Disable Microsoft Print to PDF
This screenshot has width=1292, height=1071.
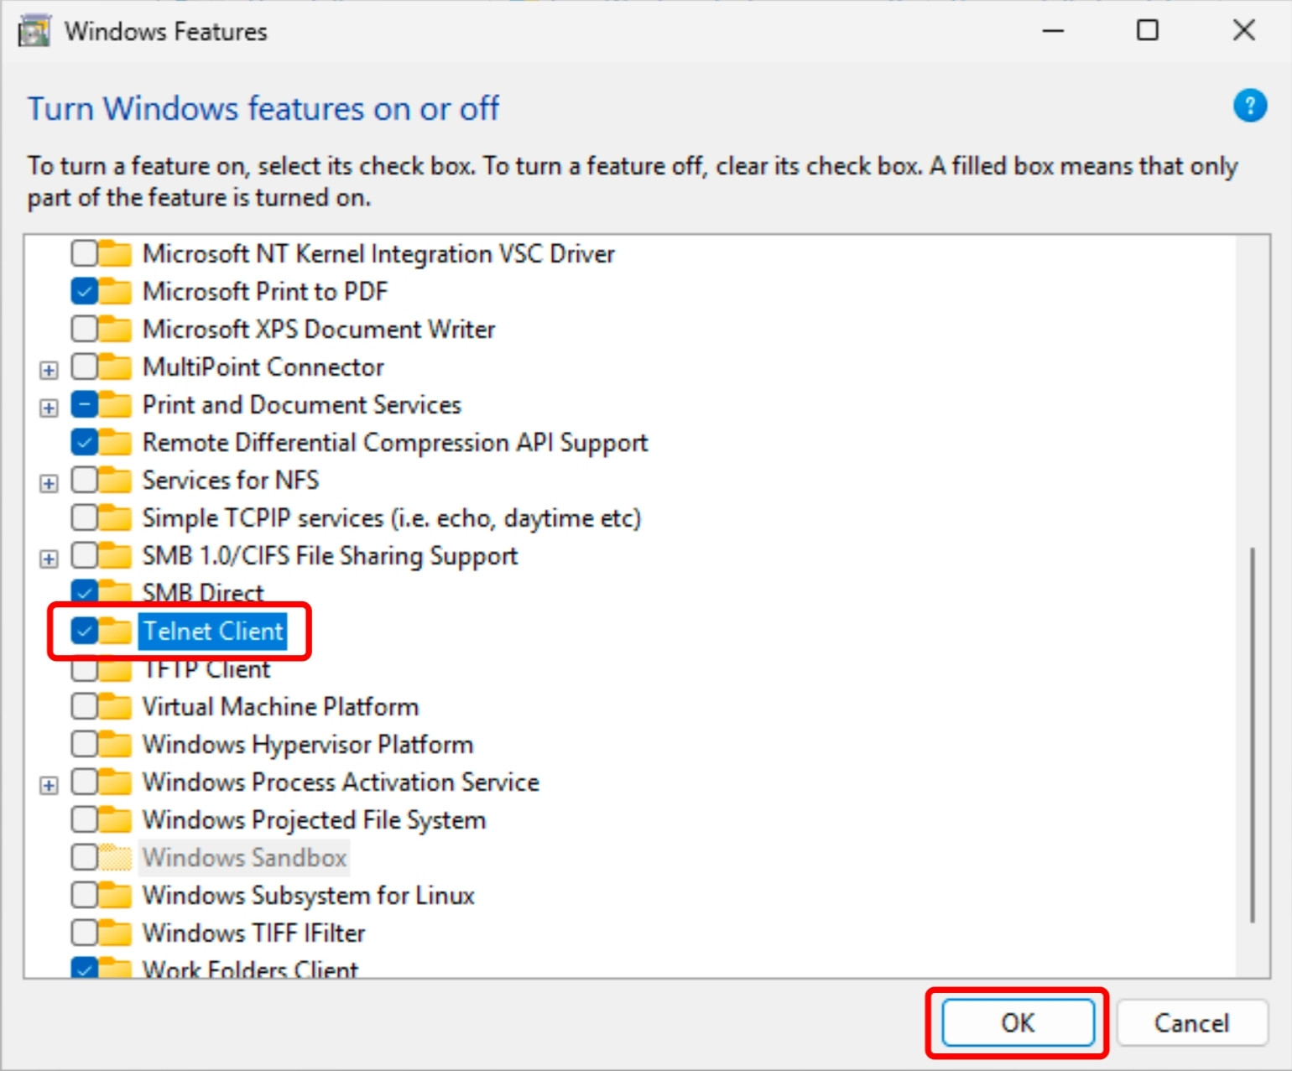(84, 291)
